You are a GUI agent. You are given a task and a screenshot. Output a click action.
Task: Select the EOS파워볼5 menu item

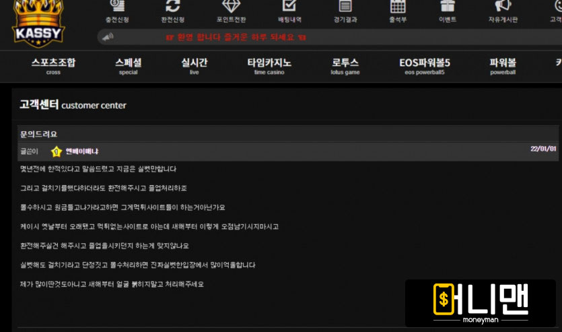point(424,66)
